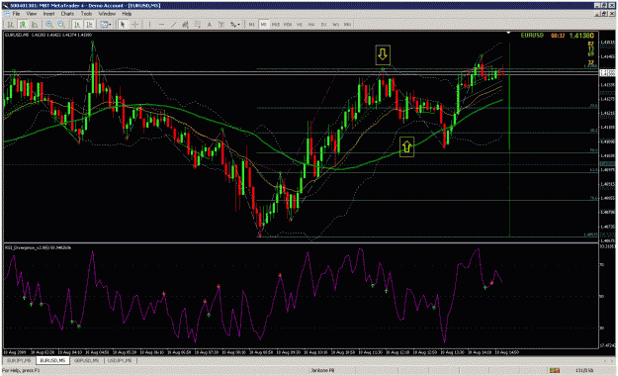618x376 pixels.
Task: Click the RSI 30 level on scale
Action: [x=602, y=328]
